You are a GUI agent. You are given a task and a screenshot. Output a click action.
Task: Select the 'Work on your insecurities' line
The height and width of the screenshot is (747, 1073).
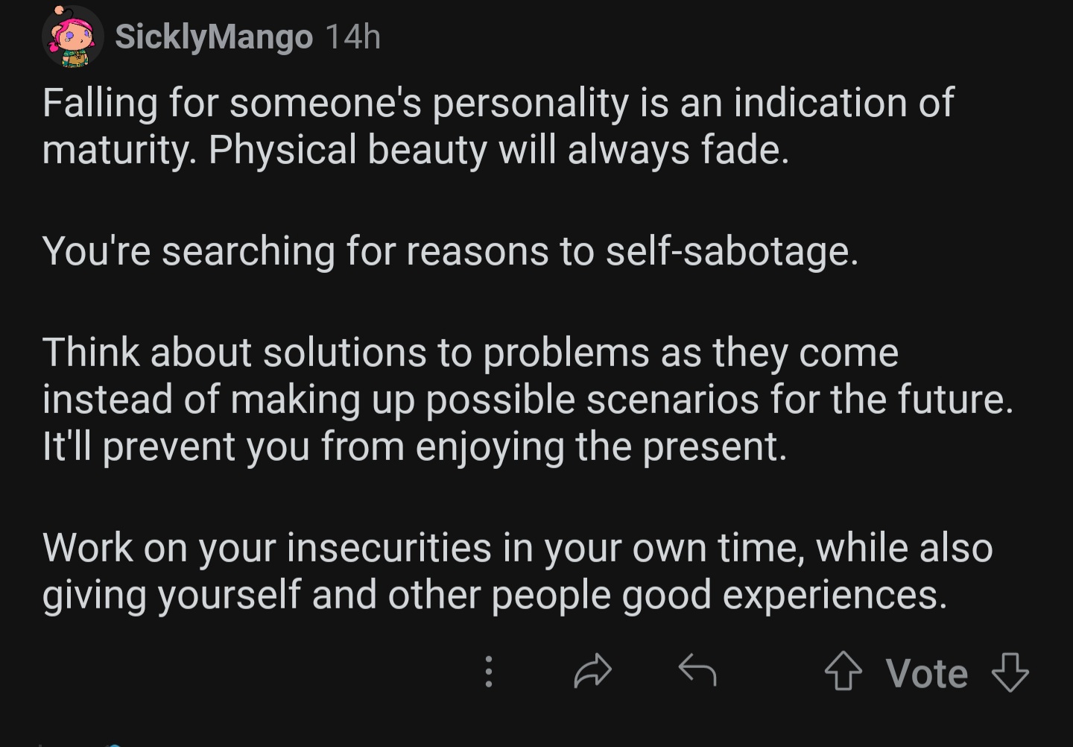tap(517, 548)
